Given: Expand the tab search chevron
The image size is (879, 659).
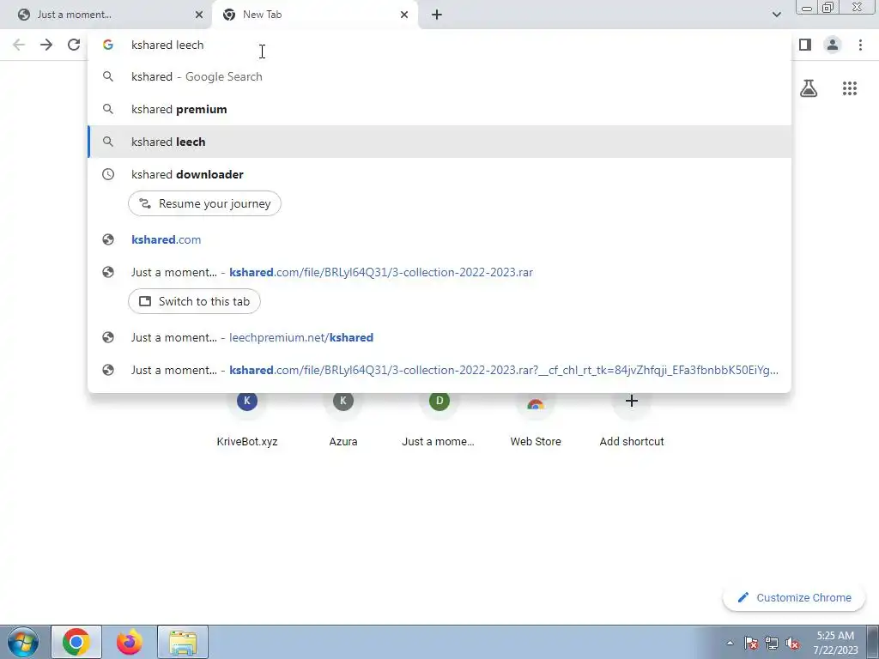Looking at the screenshot, I should (x=776, y=15).
